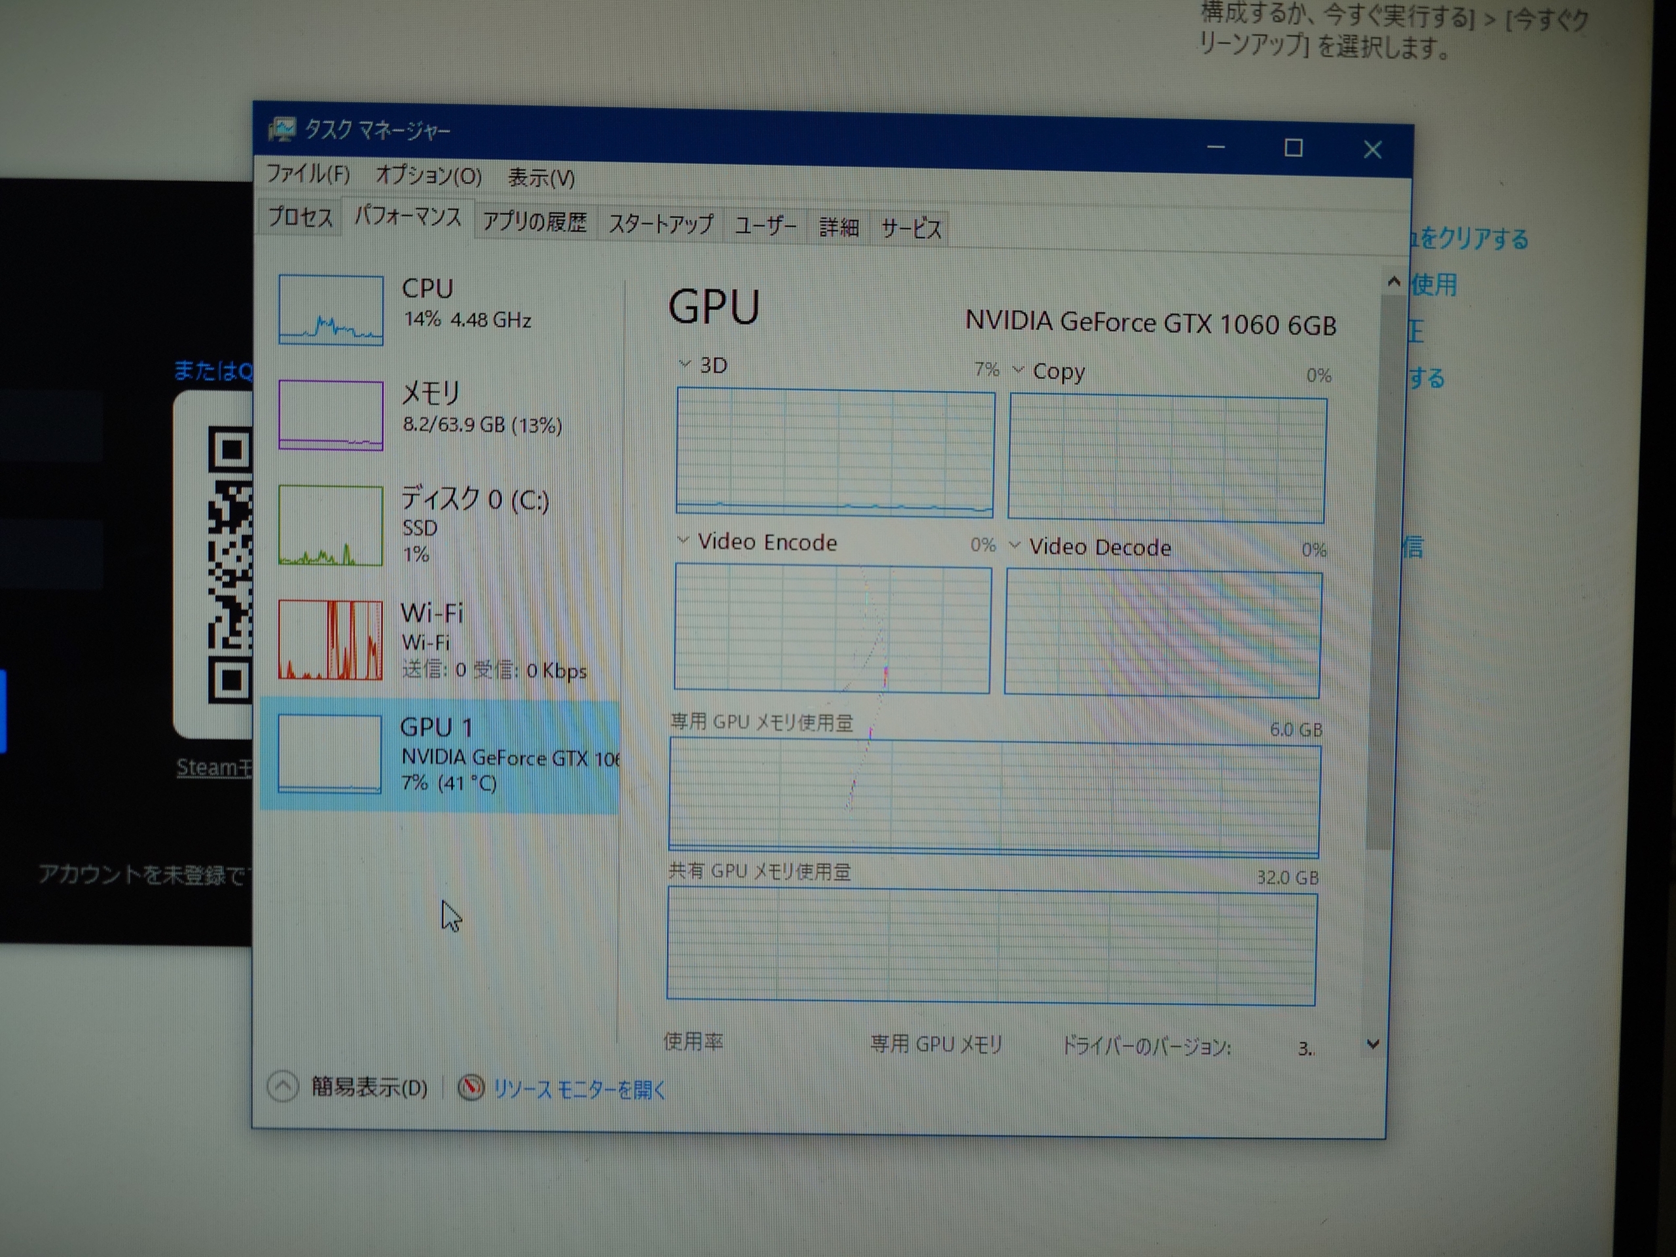Open the 表示(V) menu
Screen dimensions: 1676x1257
pos(540,178)
